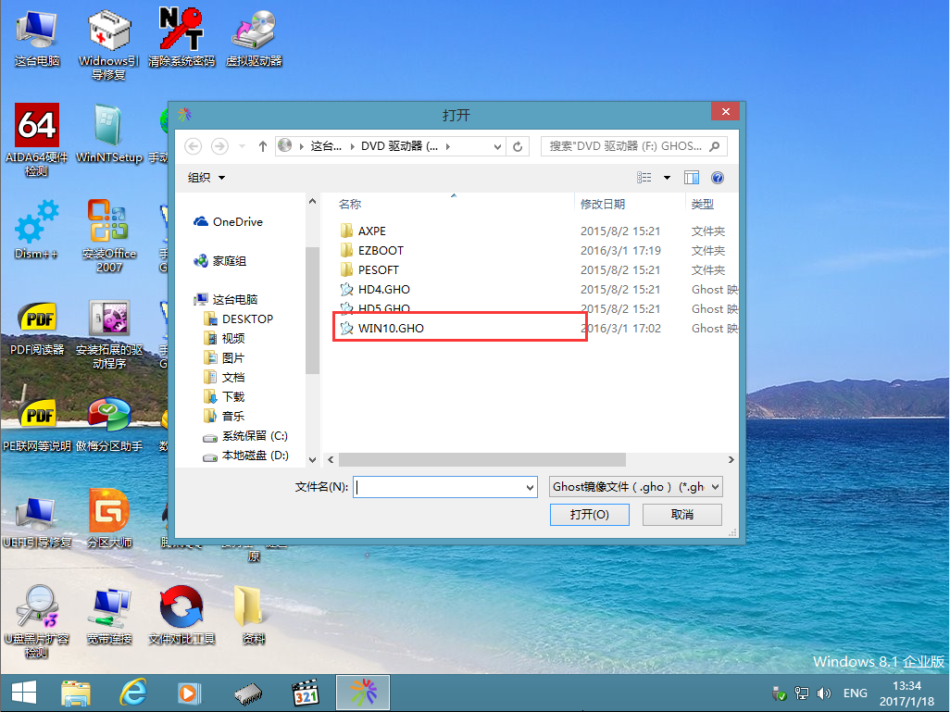
Task: Open PDF阅读器 desktop icon
Action: 37,327
